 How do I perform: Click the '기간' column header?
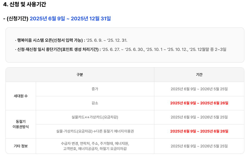tap(199, 75)
